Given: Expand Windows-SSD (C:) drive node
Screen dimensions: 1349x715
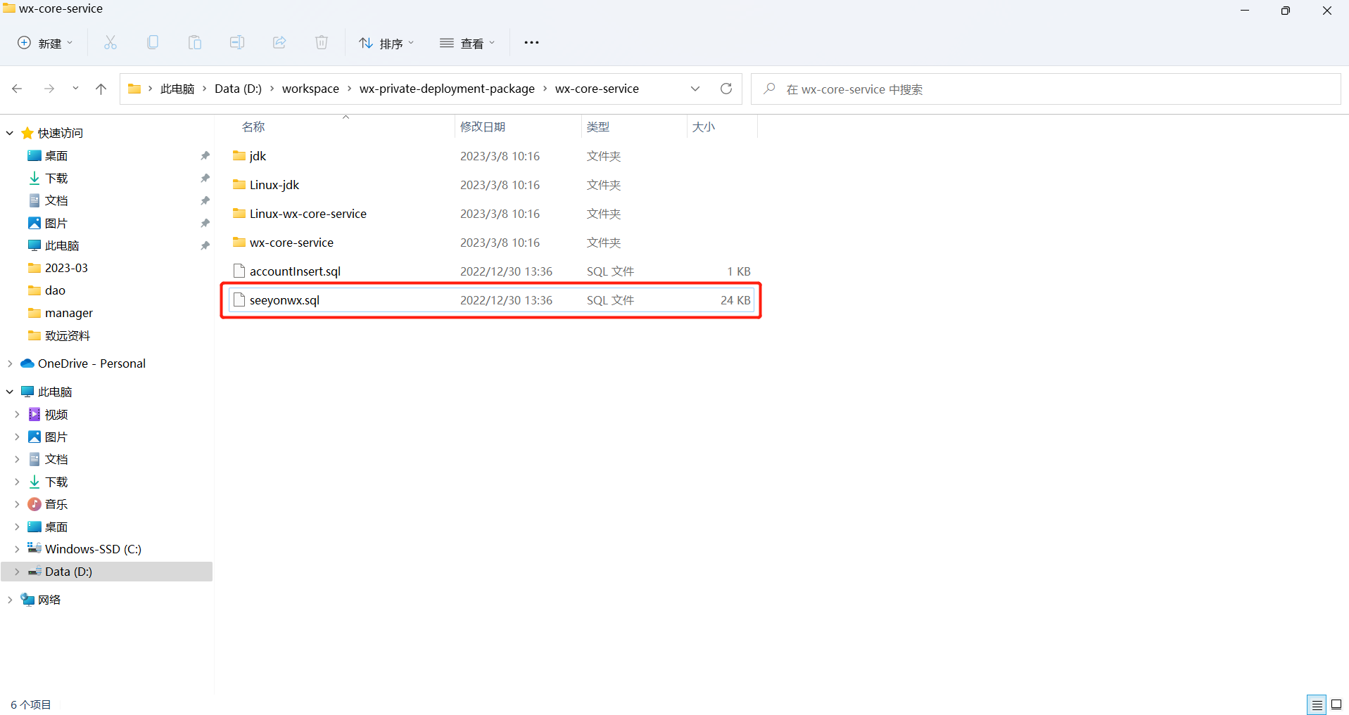Looking at the screenshot, I should 17,549.
